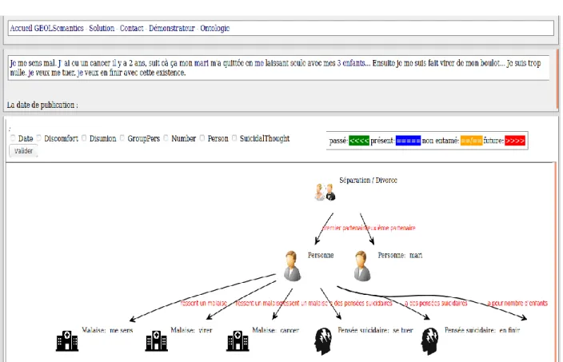Click the hospital icon for 'Malaise: virer'

(156, 341)
